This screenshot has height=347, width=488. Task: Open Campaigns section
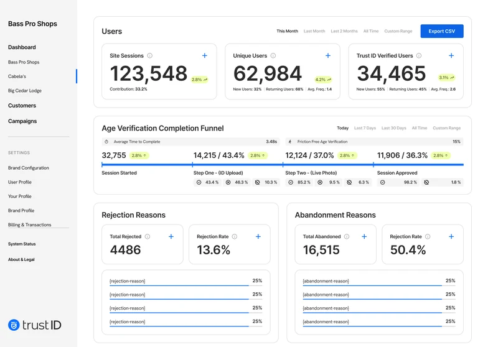click(x=22, y=121)
